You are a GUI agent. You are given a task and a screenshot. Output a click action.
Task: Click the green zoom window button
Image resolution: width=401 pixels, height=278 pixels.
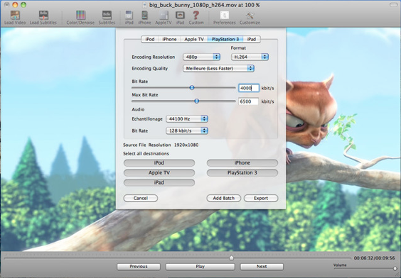click(23, 5)
